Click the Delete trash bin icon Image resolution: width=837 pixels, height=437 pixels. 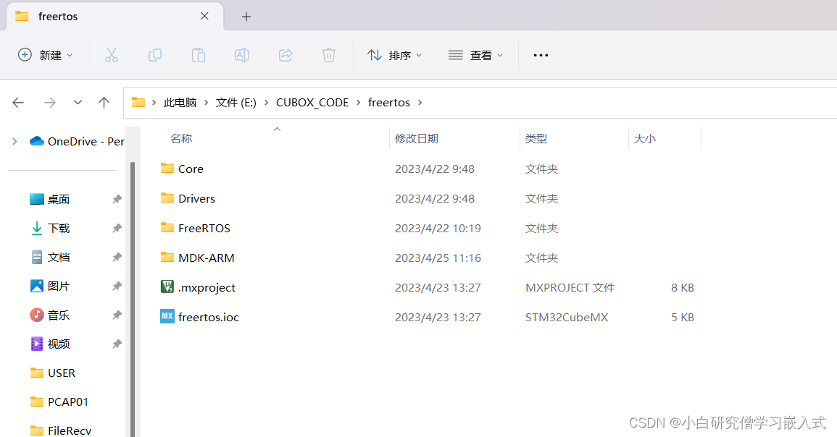coord(329,55)
